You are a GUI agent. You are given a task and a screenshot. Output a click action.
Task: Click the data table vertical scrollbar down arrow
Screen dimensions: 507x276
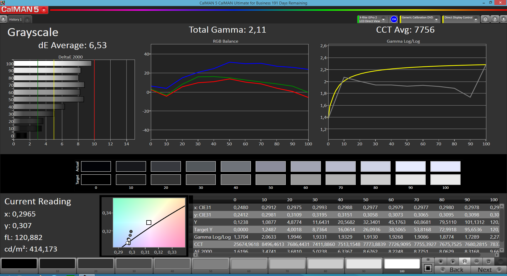pos(502,250)
